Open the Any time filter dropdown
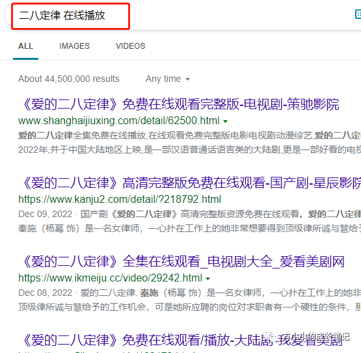361x353 pixels. pos(168,79)
